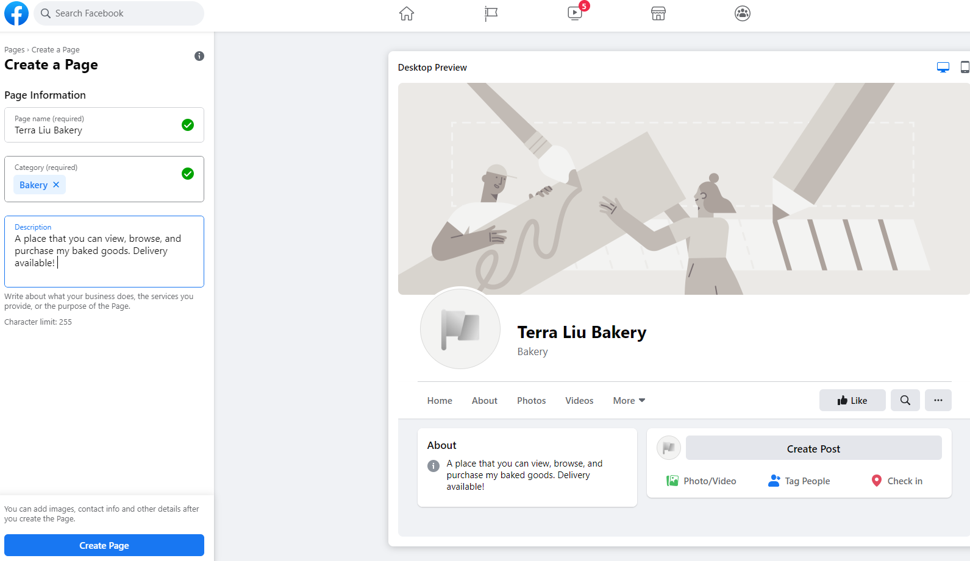Viewport: 970px width, 561px height.
Task: Open the Pages flag icon
Action: (491, 13)
